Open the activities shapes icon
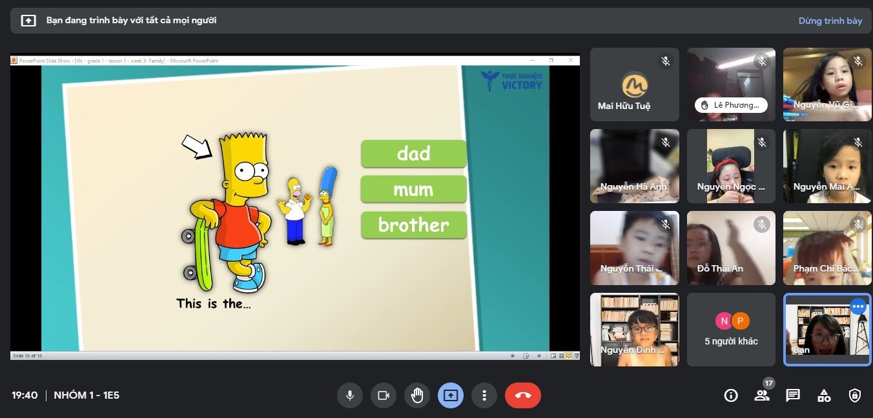Image resolution: width=873 pixels, height=418 pixels. pyautogui.click(x=824, y=395)
